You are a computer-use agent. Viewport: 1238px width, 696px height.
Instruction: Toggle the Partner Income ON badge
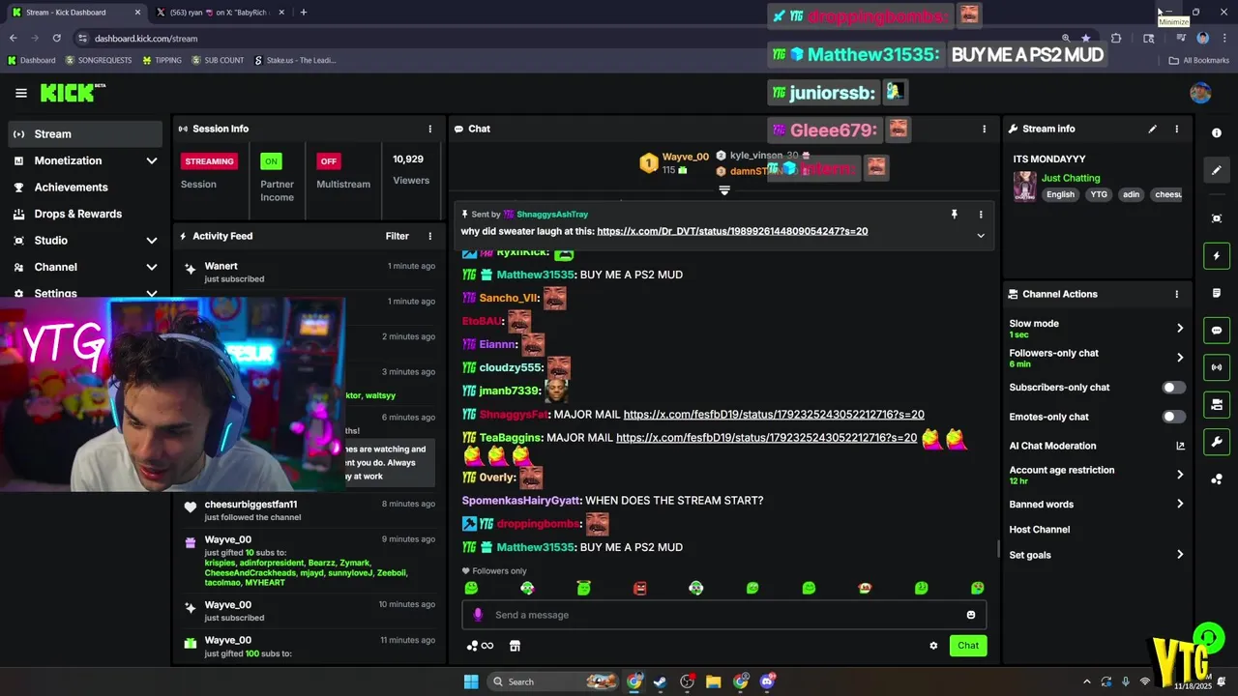(272, 161)
